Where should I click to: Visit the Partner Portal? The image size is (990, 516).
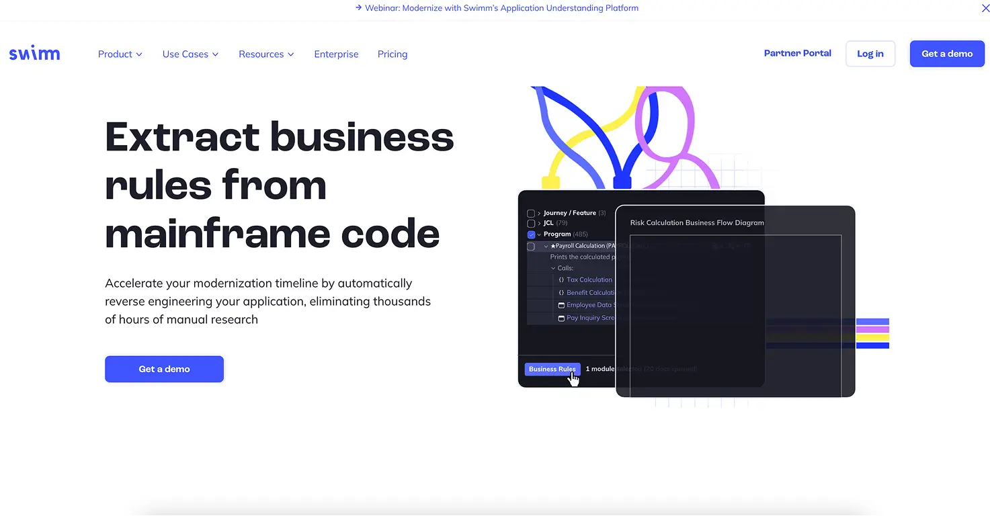tap(798, 53)
